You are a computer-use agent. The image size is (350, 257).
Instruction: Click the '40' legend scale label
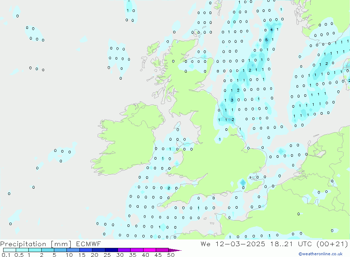tap(146, 255)
